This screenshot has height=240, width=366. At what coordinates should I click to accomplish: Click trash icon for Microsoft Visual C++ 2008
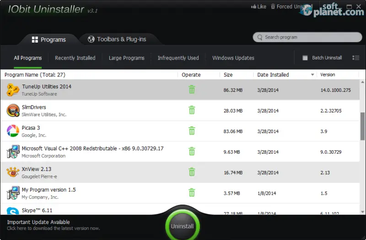pos(192,151)
